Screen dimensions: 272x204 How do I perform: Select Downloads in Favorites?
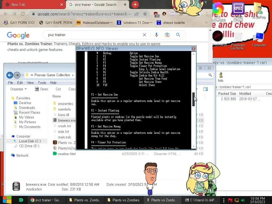click(x=27, y=108)
